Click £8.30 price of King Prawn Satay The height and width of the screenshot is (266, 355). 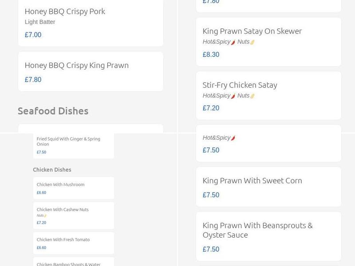click(x=211, y=55)
